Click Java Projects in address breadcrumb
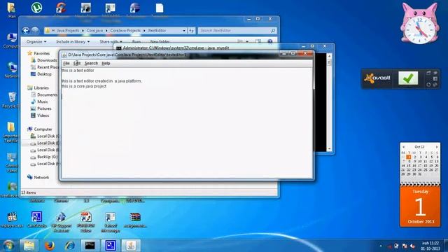This screenshot has height=252, width=448. tap(68, 31)
